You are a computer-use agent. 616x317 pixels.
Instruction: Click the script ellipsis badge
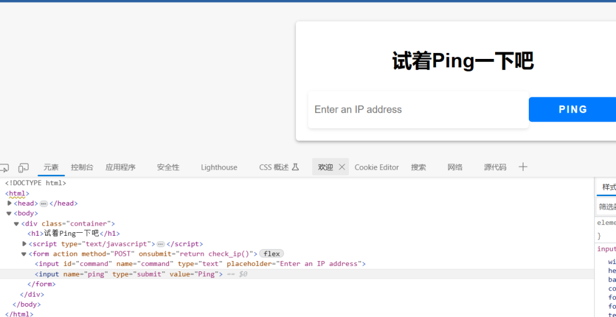[161, 244]
